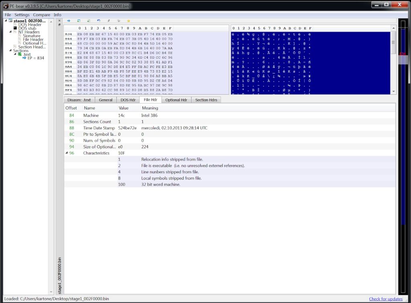Open the Compare menu

point(41,14)
